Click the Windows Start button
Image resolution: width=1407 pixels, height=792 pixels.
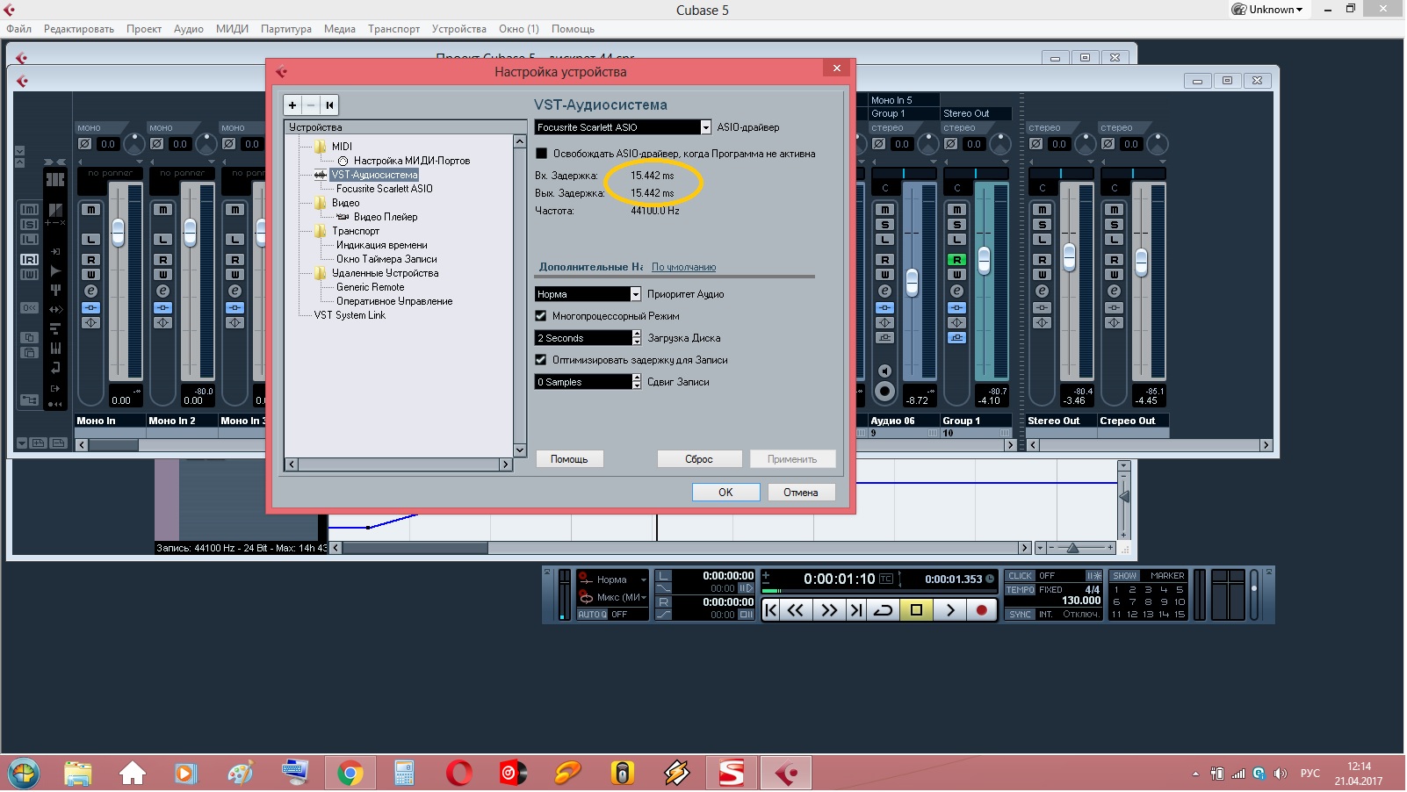pyautogui.click(x=24, y=774)
